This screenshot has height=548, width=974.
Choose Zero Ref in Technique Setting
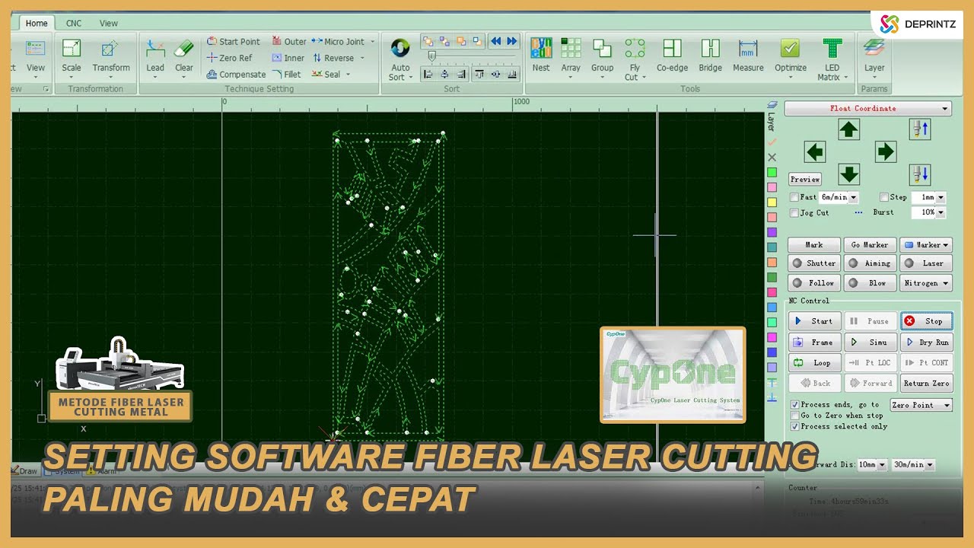230,58
